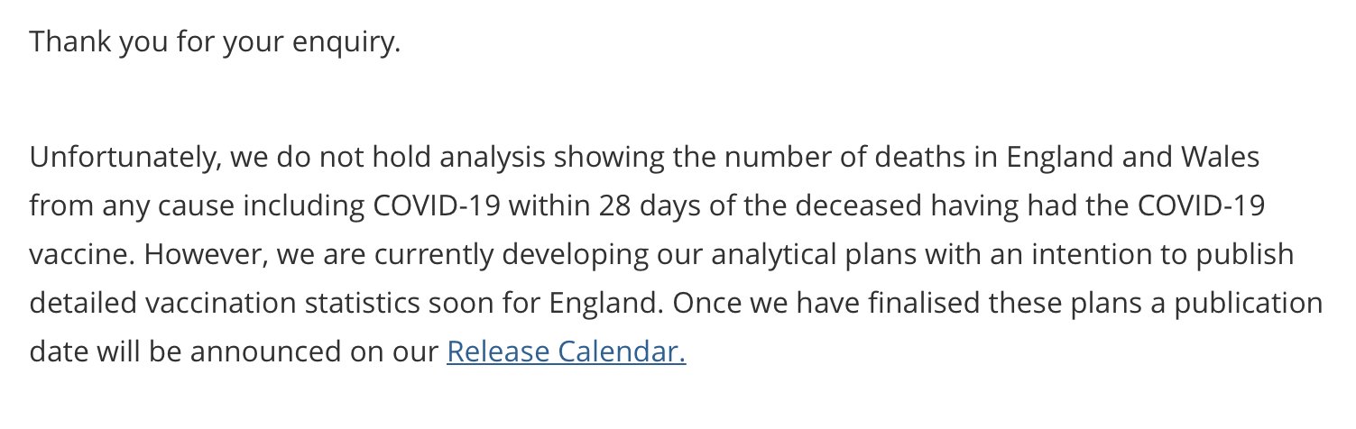Screen dimensions: 1356x429
Task: Click the "Thank you for your enquiry" line
Action: (215, 43)
